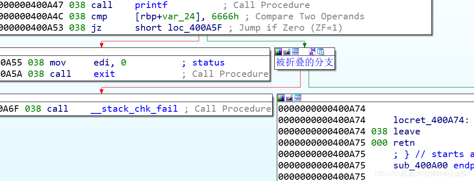Click the 'Compare Two Operands' comment
Image resolution: width=474 pixels, height=181 pixels.
tap(304, 16)
